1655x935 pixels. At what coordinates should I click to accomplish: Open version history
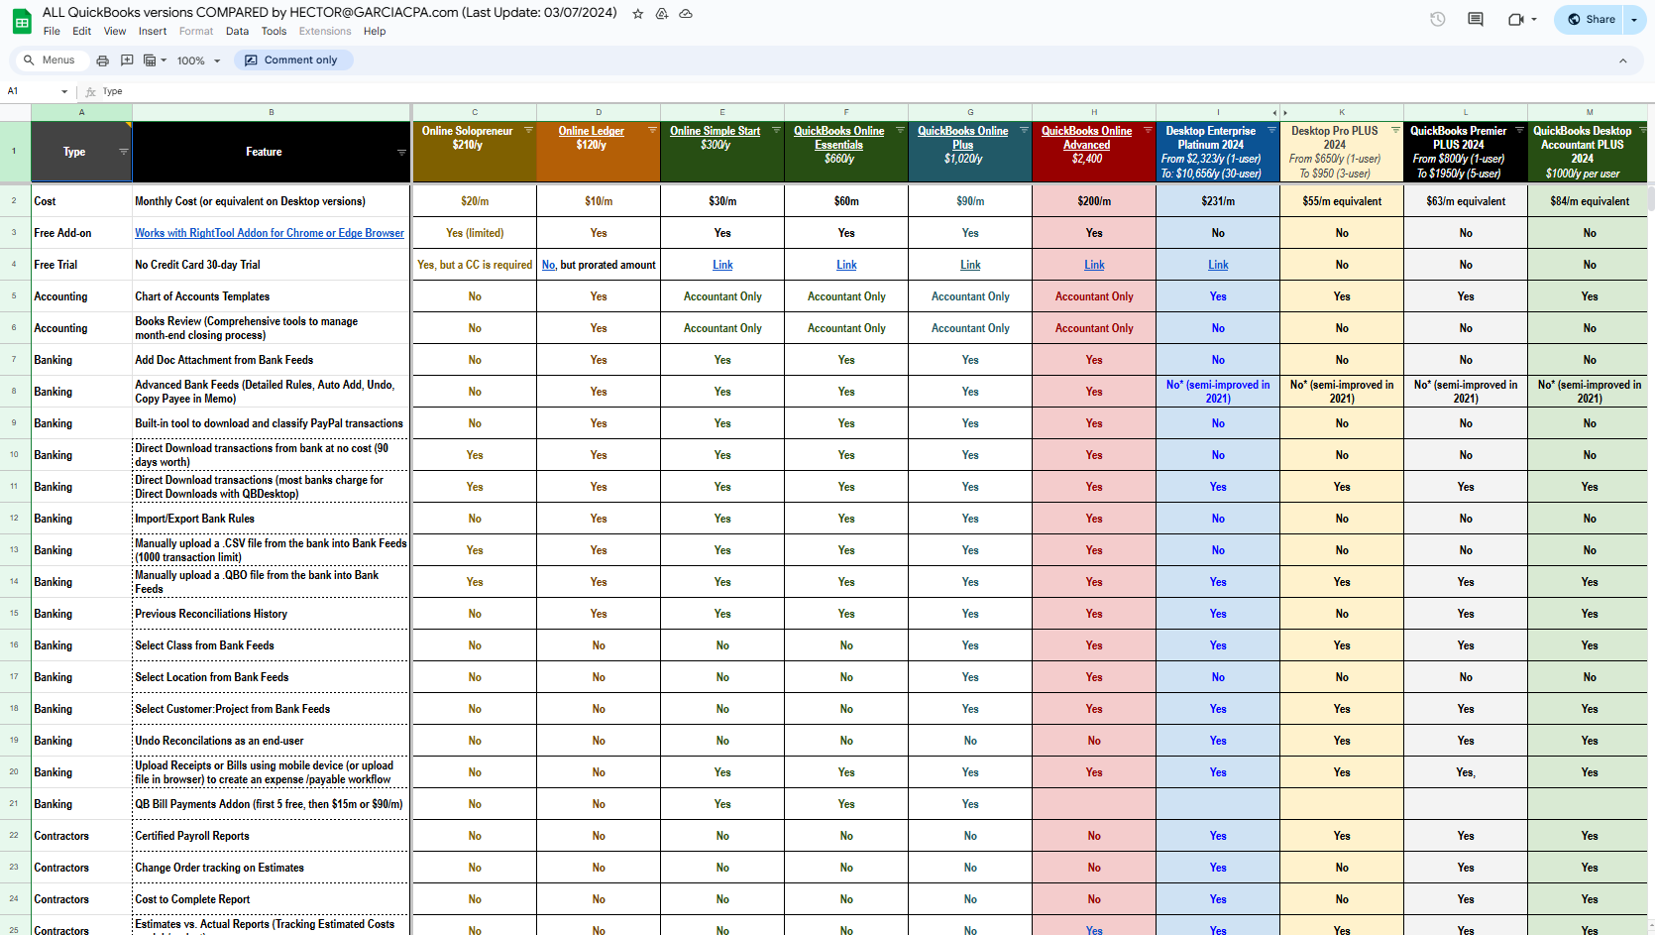pos(1438,19)
